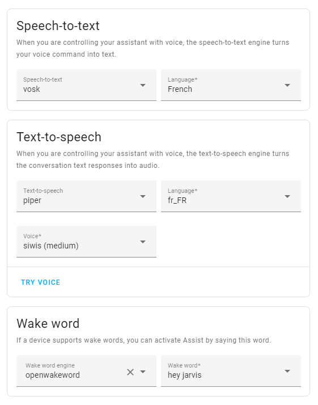
Task: Expand the Wake word engine dropdown arrow
Action: (x=143, y=372)
